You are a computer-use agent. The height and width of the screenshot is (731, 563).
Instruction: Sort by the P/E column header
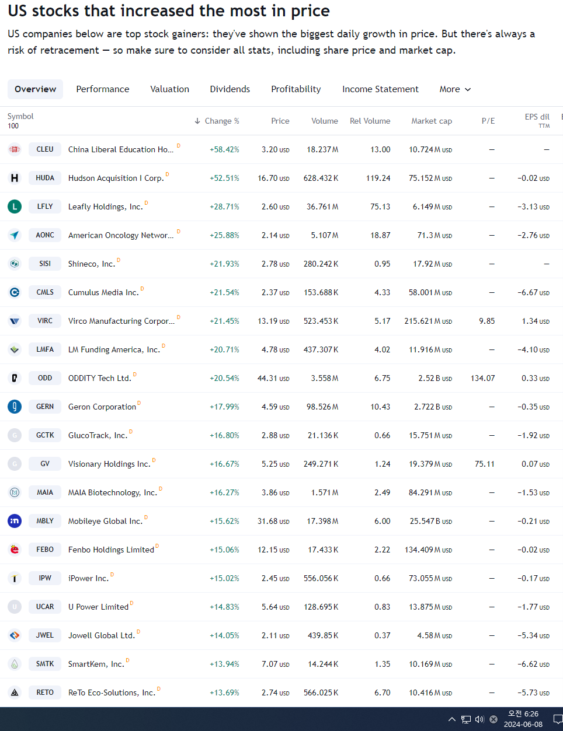488,121
